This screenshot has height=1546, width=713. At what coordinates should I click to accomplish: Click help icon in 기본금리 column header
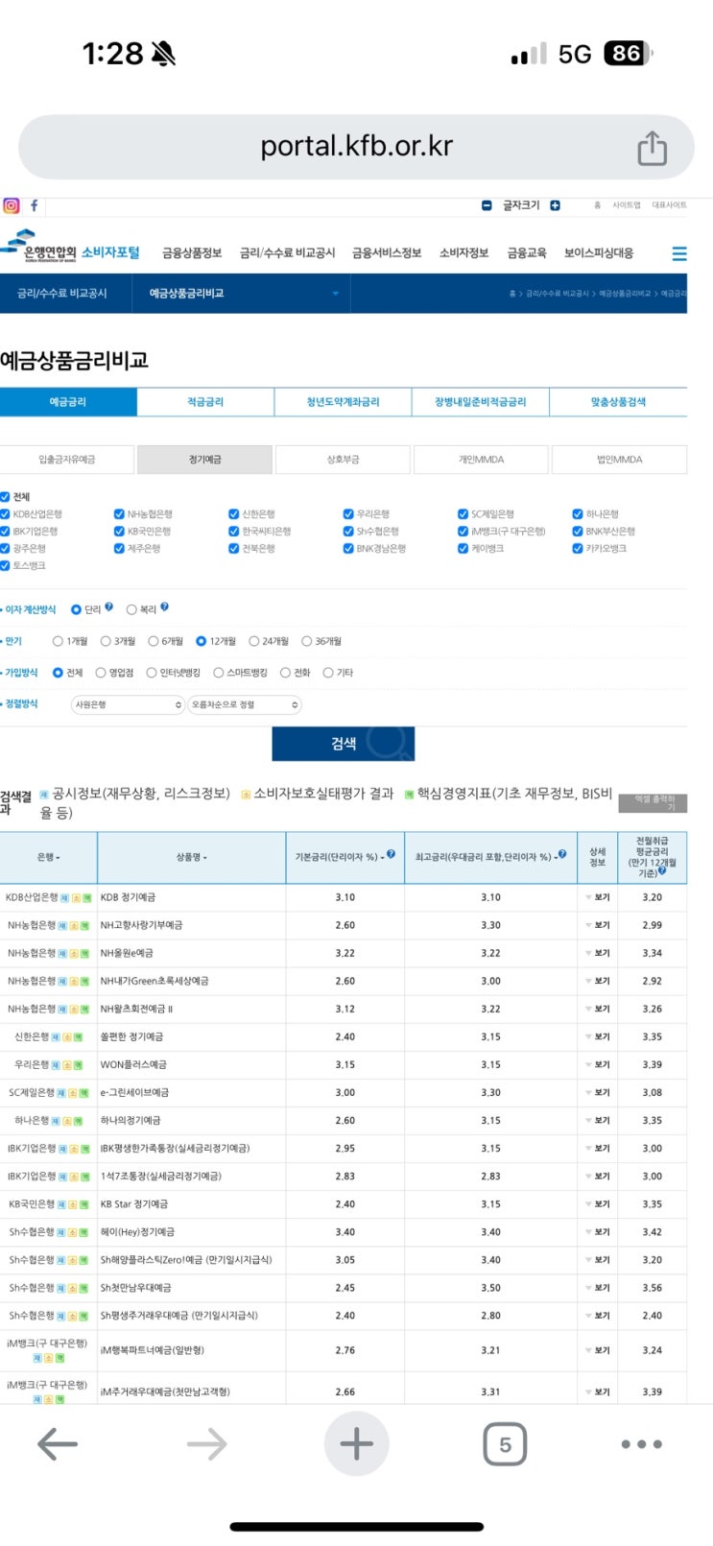[x=391, y=854]
